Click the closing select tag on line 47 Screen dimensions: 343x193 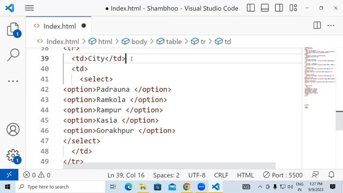(x=82, y=140)
